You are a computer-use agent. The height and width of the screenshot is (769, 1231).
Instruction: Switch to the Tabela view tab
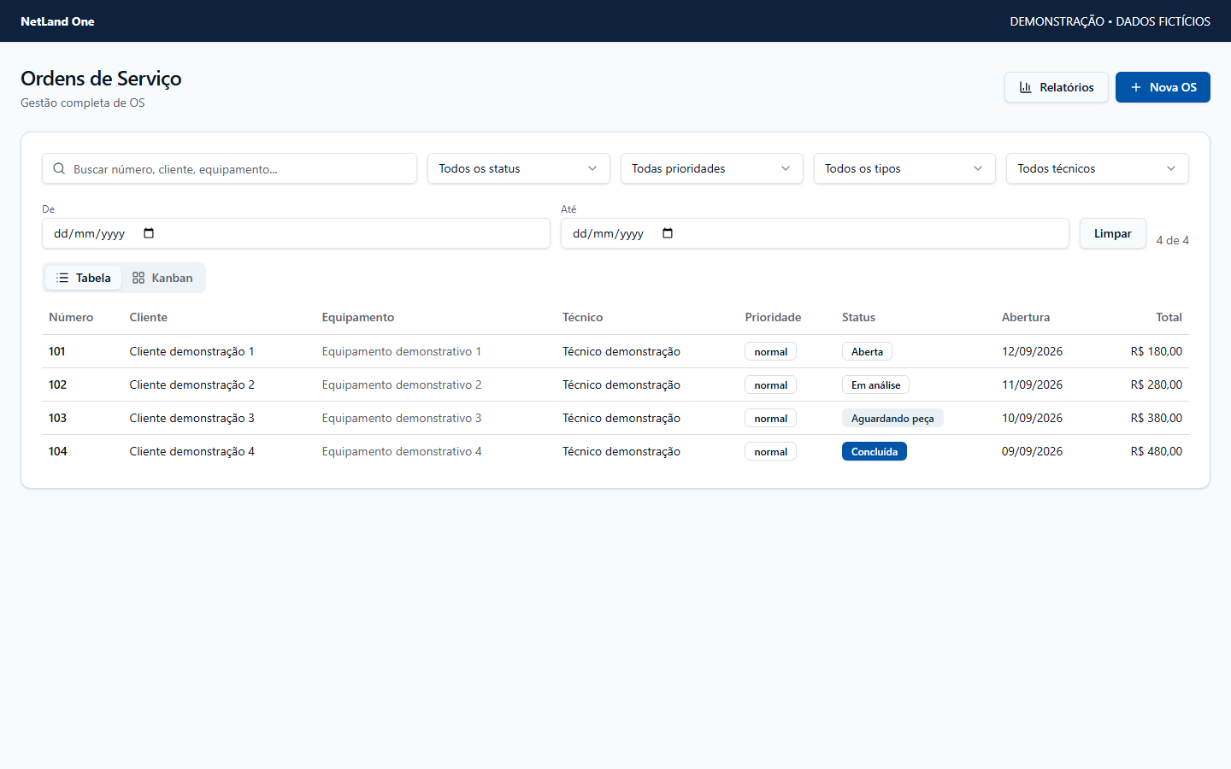(83, 278)
